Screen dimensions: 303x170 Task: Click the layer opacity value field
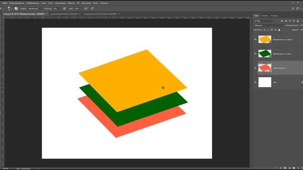(301, 25)
